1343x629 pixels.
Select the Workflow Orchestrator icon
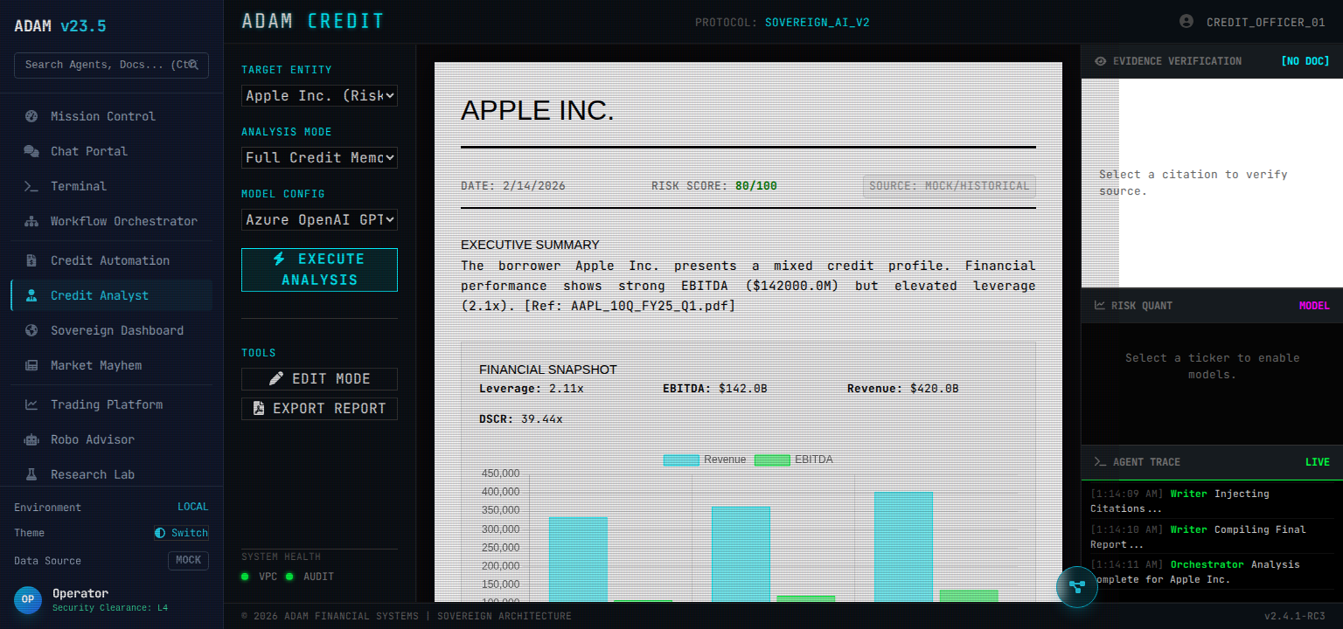click(x=31, y=221)
